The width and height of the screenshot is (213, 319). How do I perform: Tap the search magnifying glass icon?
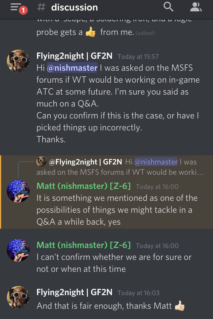(168, 7)
